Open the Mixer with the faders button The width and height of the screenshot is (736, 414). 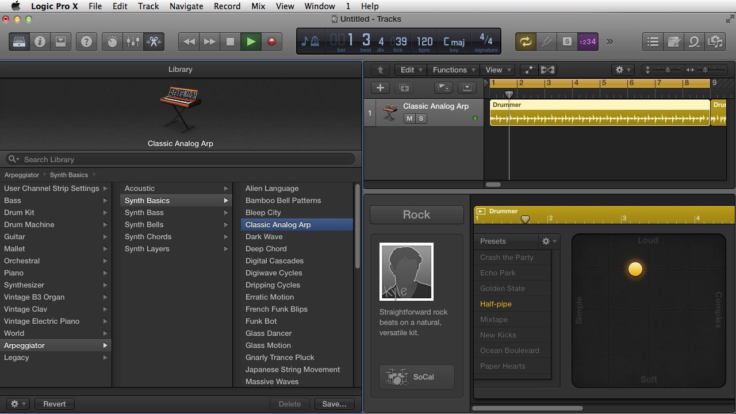[133, 41]
